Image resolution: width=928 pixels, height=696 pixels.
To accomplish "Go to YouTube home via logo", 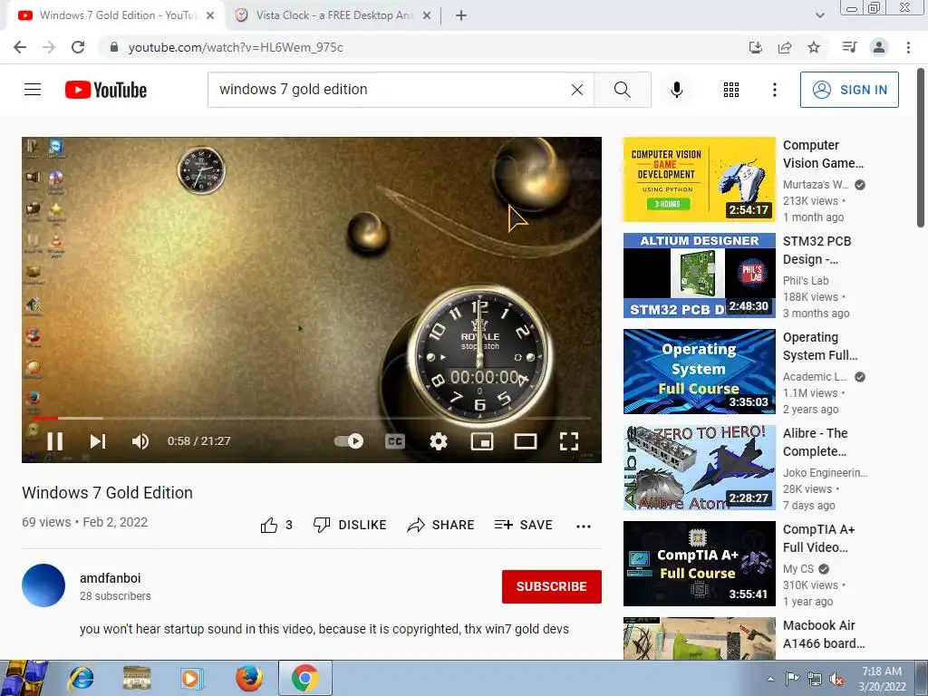I will (x=106, y=90).
